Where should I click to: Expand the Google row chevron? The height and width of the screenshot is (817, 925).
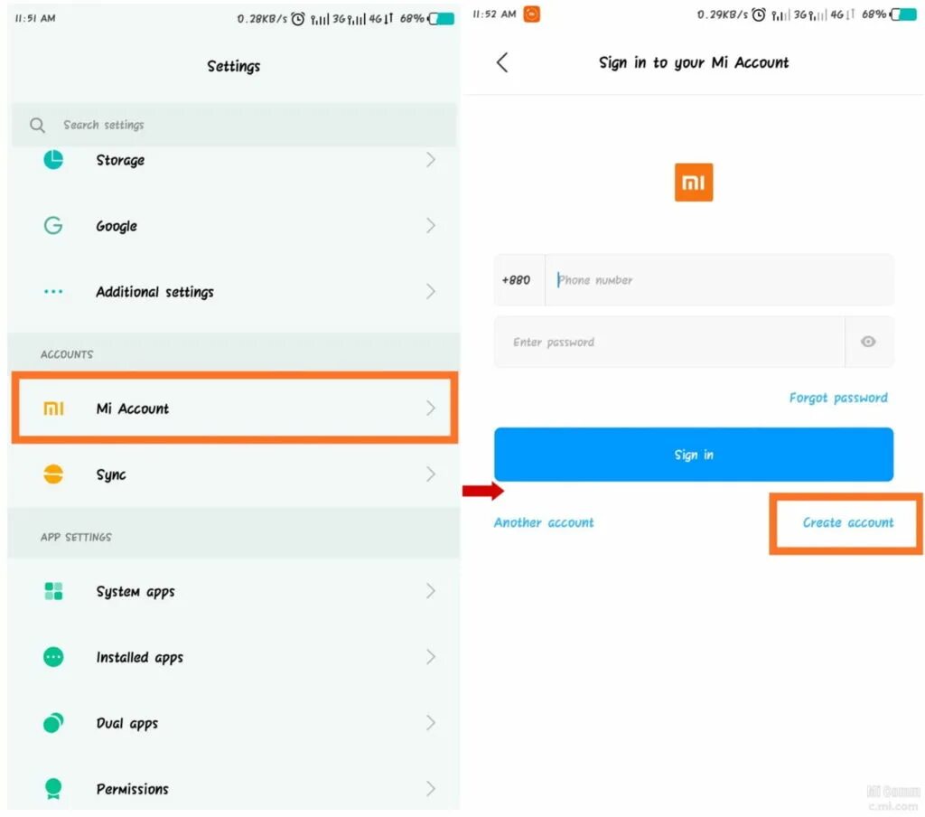[431, 226]
